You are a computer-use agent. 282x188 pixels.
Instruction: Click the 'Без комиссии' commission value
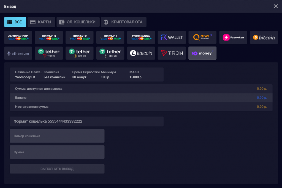(x=55, y=77)
